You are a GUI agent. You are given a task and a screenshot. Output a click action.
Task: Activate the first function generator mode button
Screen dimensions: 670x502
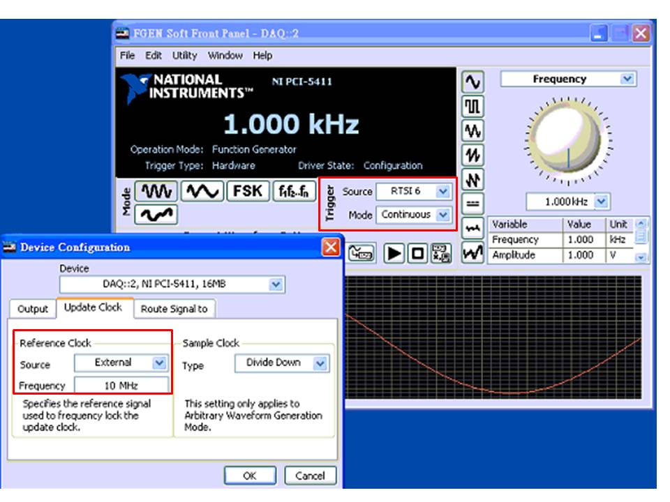click(156, 191)
